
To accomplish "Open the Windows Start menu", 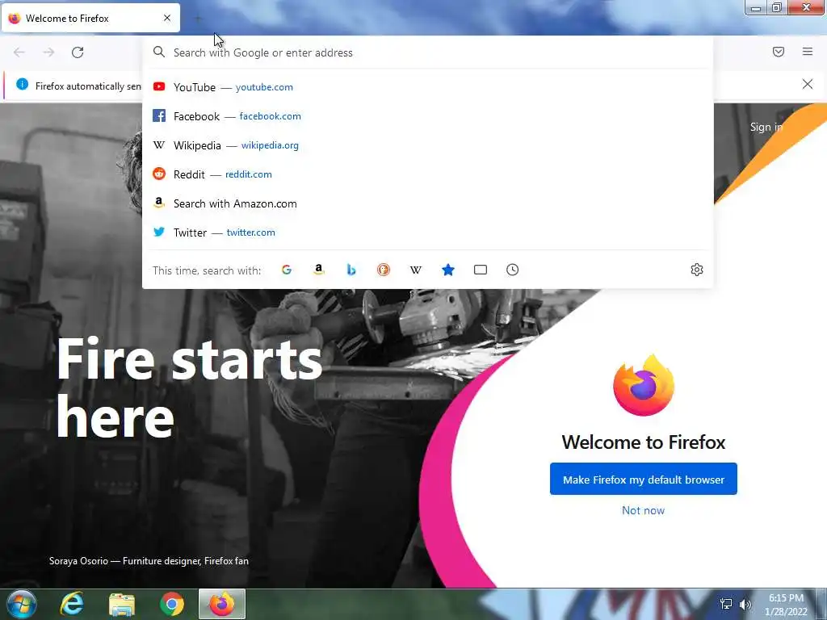I will pyautogui.click(x=22, y=604).
